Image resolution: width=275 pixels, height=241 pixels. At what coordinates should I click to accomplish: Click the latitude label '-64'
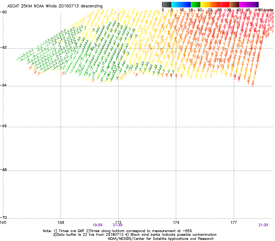pos(3,85)
